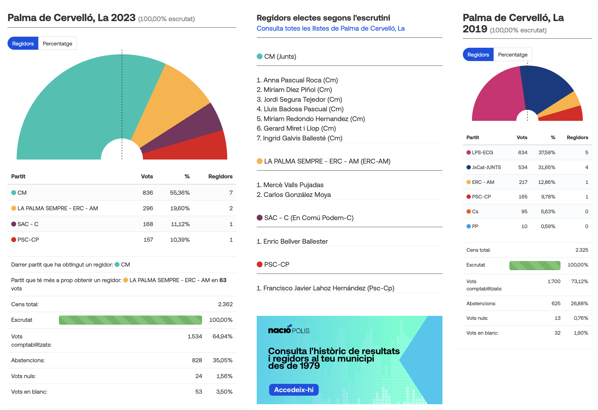598x410 pixels.
Task: Open the Consulta totes les llistes link
Action: pos(331,28)
